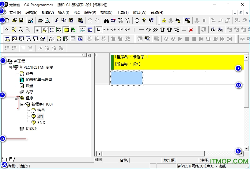Close the project workspace pane
250x169 pixels.
click(89, 55)
